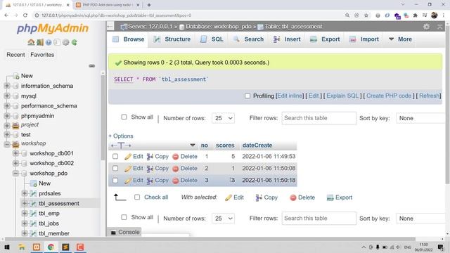Click the collapse navigation panel arrow
The image size is (450, 253).
click(x=110, y=27)
